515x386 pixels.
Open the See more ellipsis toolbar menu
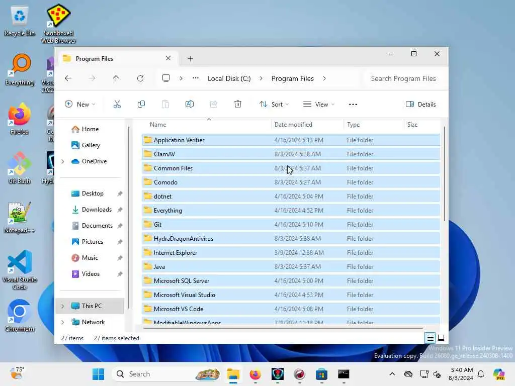click(353, 105)
